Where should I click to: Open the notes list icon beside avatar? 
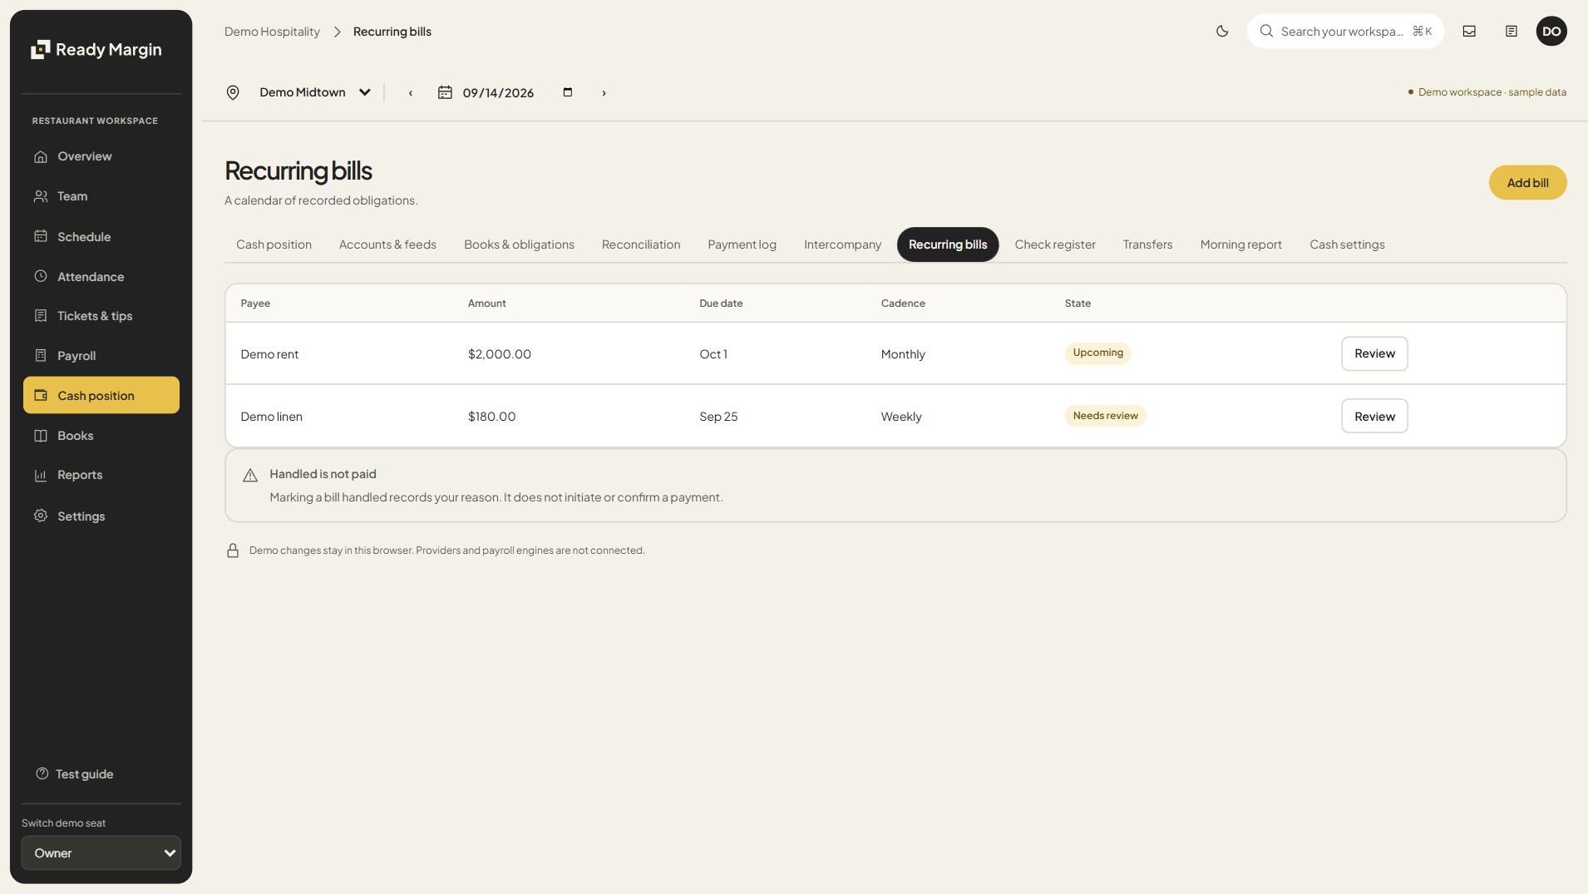[1511, 32]
